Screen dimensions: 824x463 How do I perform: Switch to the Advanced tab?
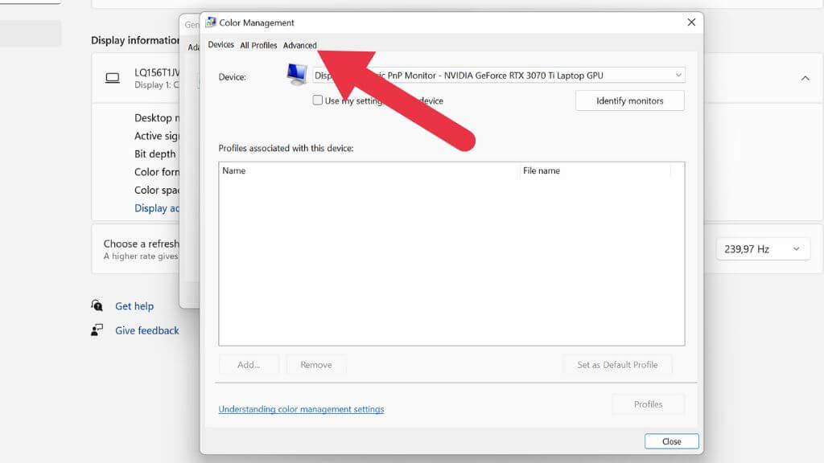coord(299,45)
